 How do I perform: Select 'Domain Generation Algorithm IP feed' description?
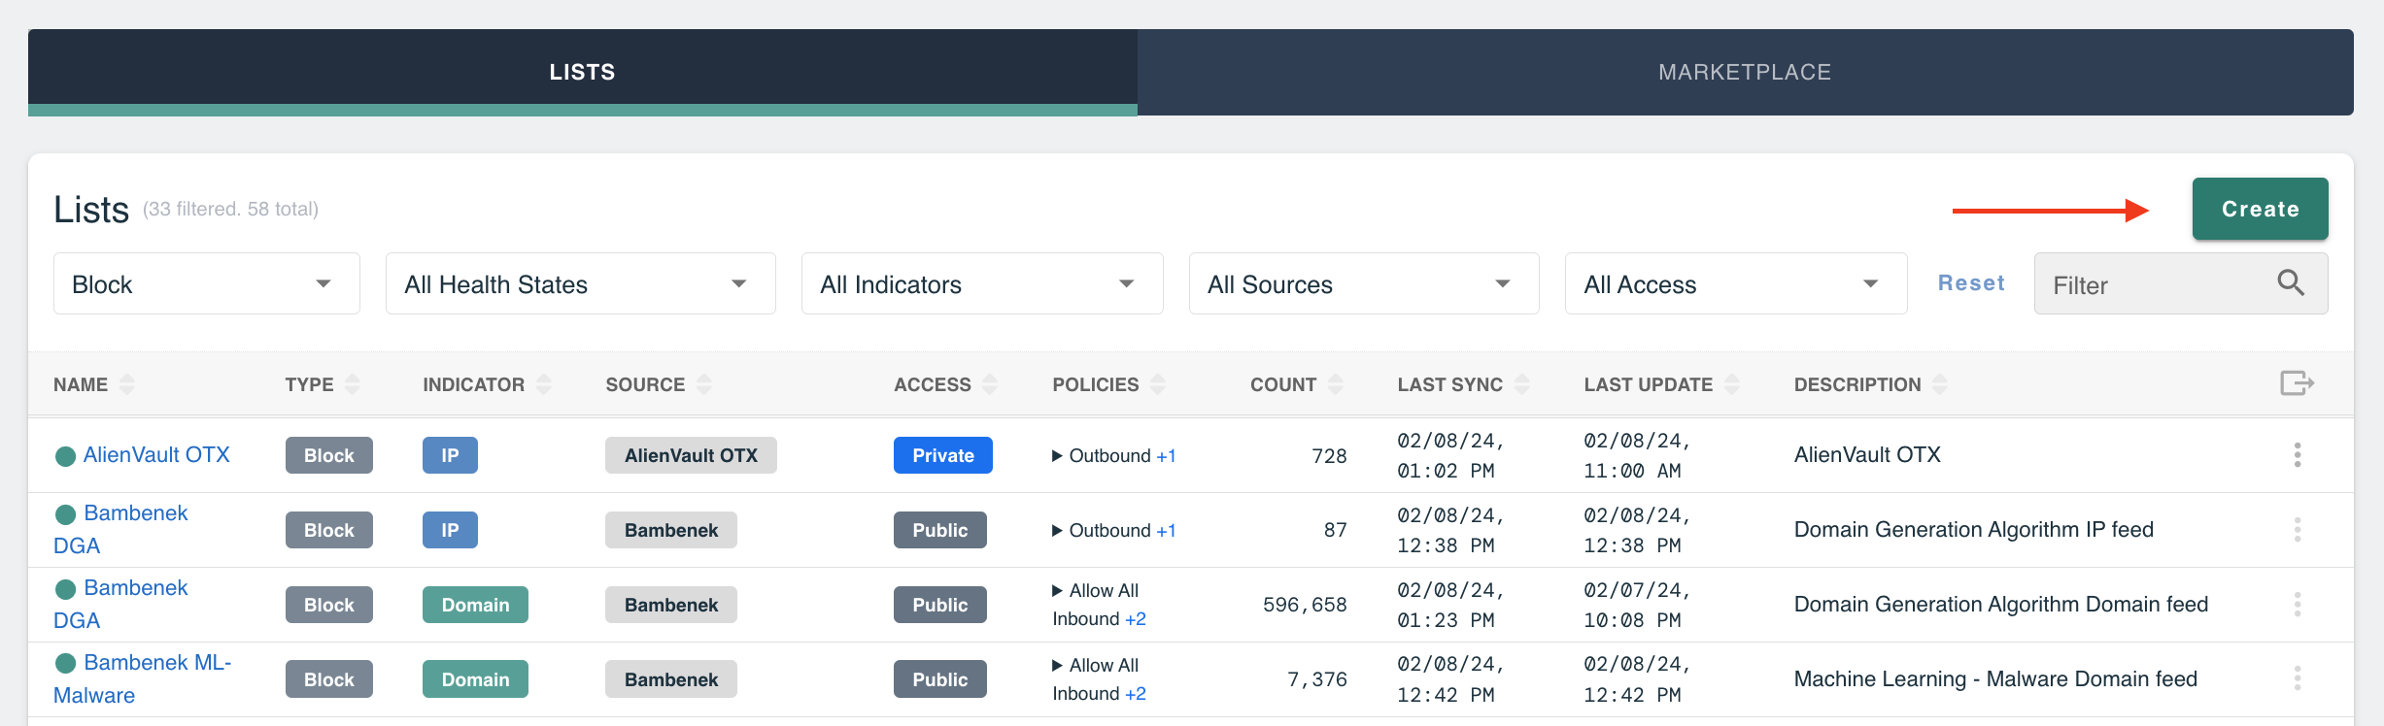[1973, 529]
